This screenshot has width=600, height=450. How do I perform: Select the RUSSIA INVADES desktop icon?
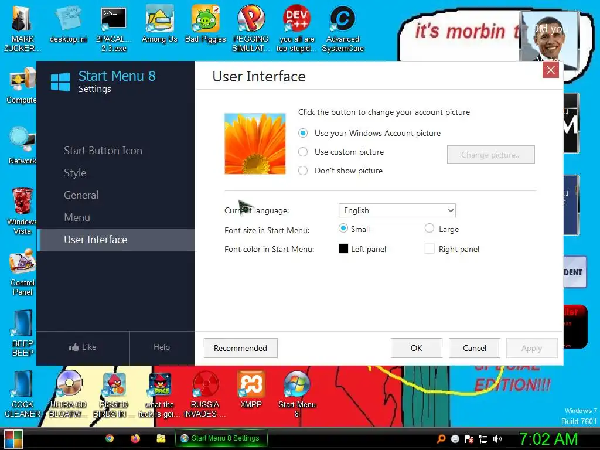pyautogui.click(x=205, y=394)
